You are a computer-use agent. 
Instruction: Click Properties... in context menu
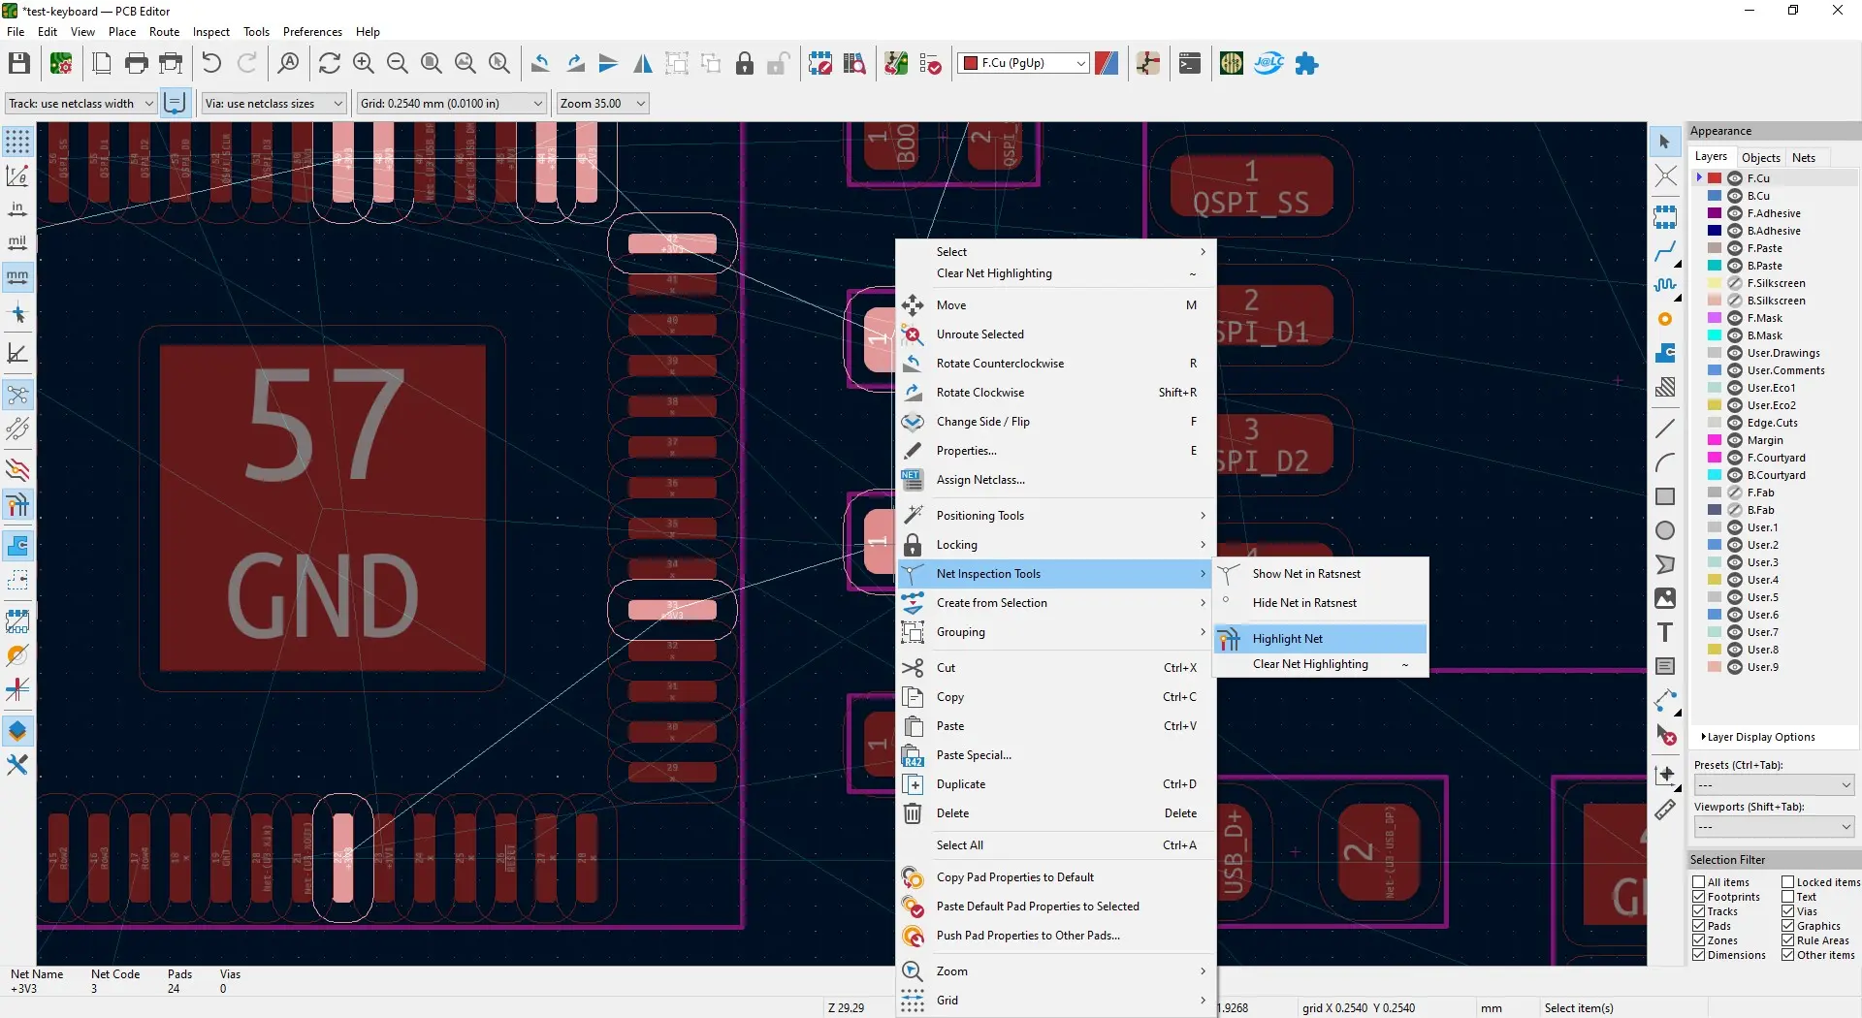pos(1057,451)
